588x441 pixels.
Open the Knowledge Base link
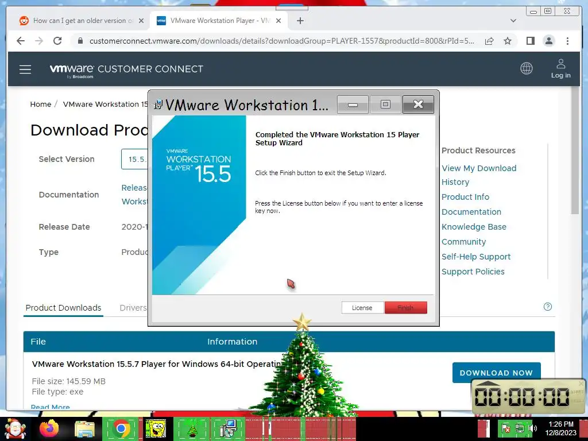pyautogui.click(x=474, y=227)
